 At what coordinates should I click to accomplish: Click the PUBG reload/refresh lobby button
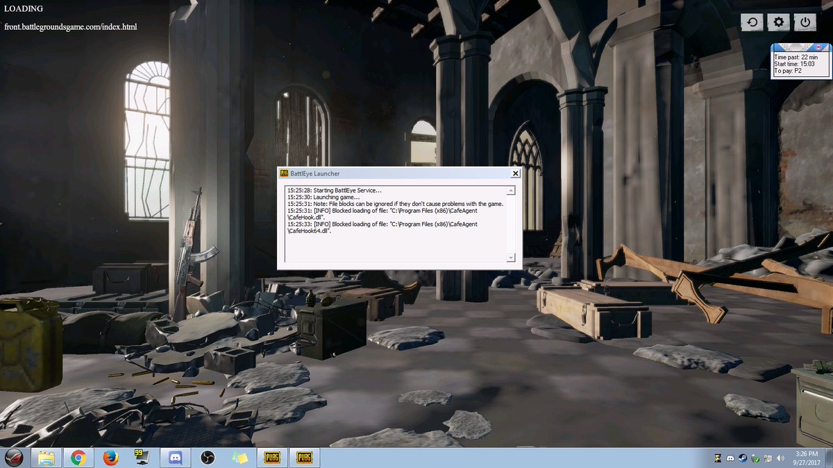(752, 22)
